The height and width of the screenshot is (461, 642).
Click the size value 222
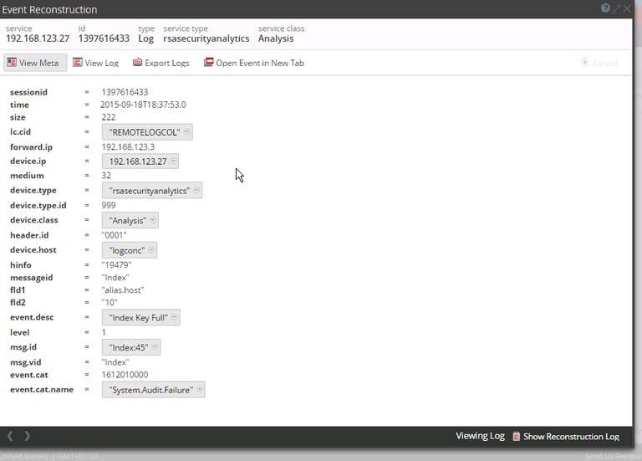tap(109, 117)
